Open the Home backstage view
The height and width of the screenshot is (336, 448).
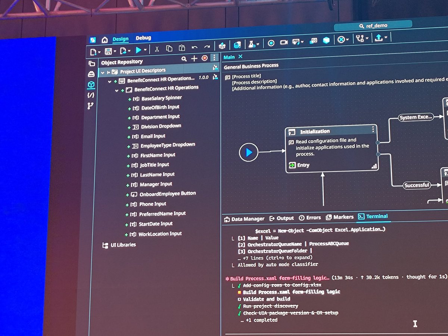point(105,40)
